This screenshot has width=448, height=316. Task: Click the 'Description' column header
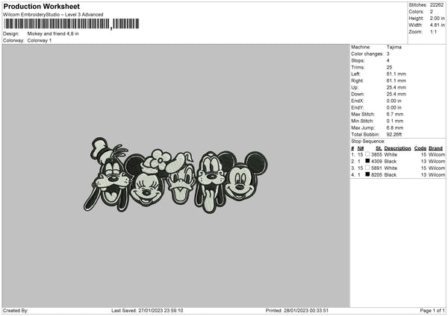click(397, 148)
